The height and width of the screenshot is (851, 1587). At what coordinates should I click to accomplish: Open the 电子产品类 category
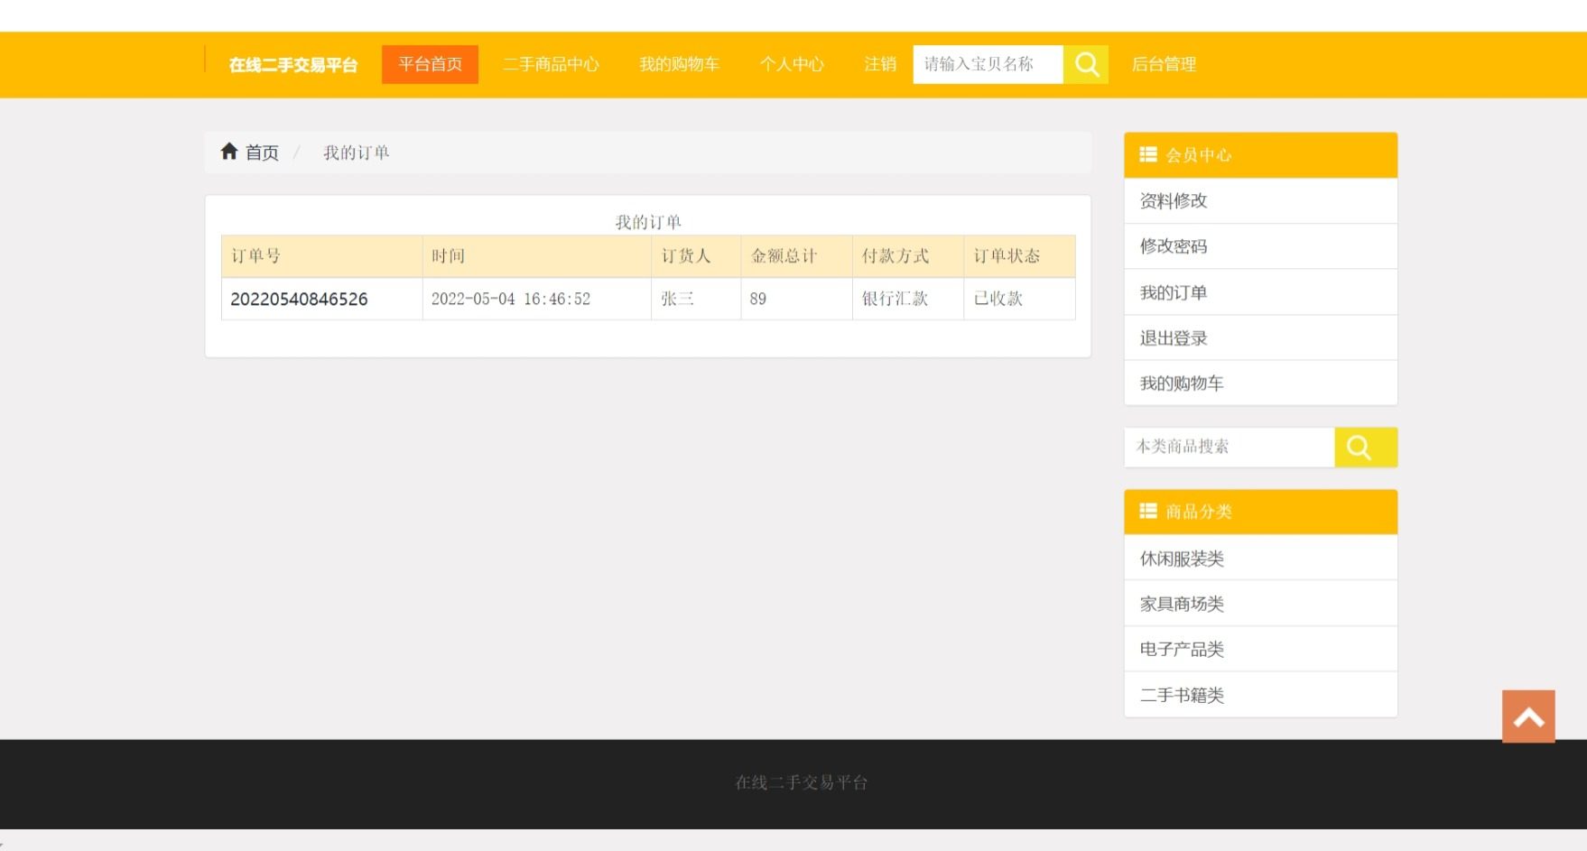pos(1181,649)
